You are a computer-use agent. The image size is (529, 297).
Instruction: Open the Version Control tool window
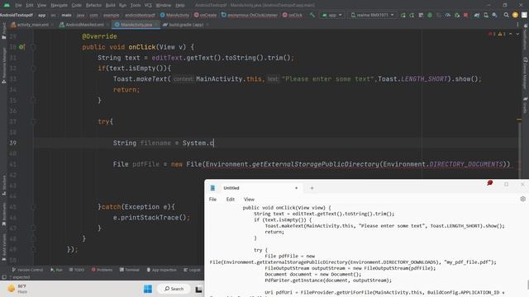coord(27,270)
